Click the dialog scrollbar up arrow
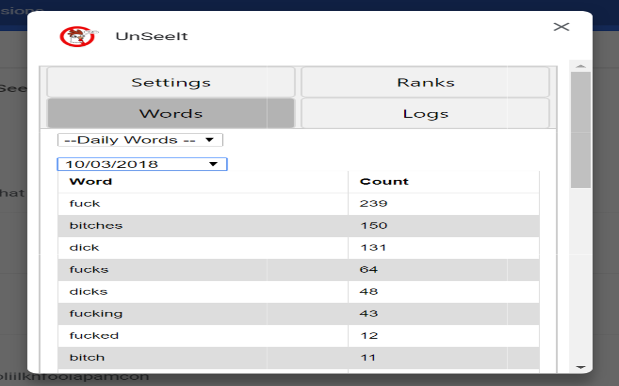Image resolution: width=619 pixels, height=386 pixels. [x=581, y=66]
